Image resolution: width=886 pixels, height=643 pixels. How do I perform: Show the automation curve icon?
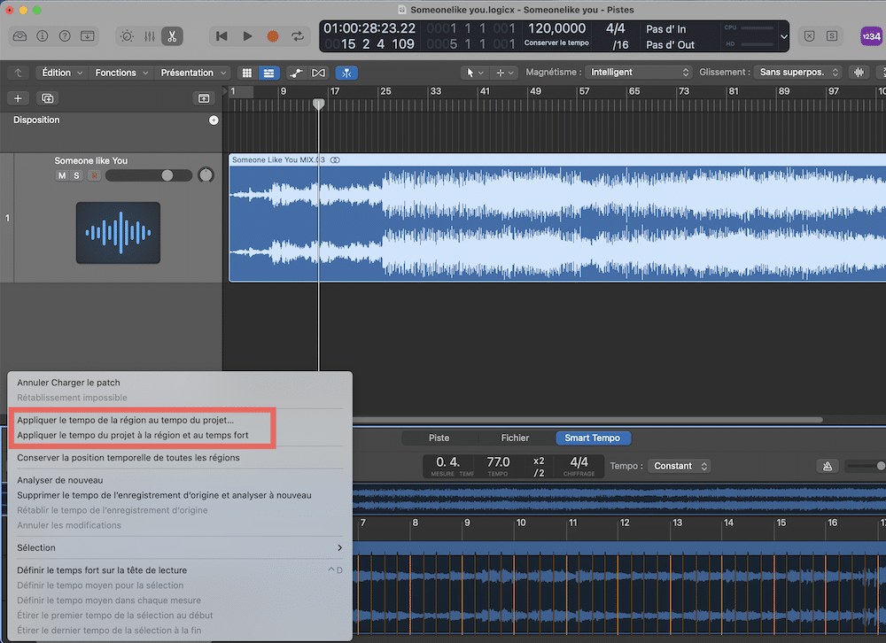296,73
